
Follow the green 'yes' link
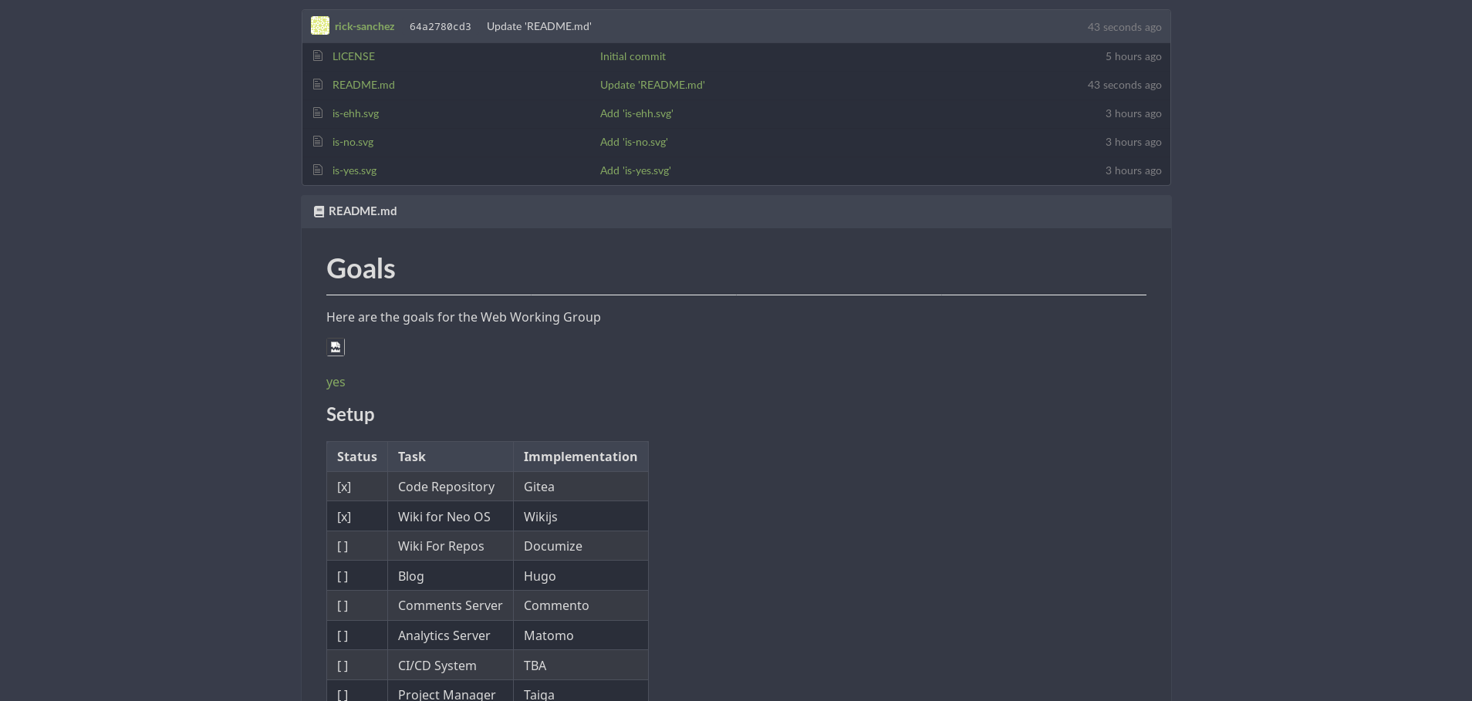(336, 382)
